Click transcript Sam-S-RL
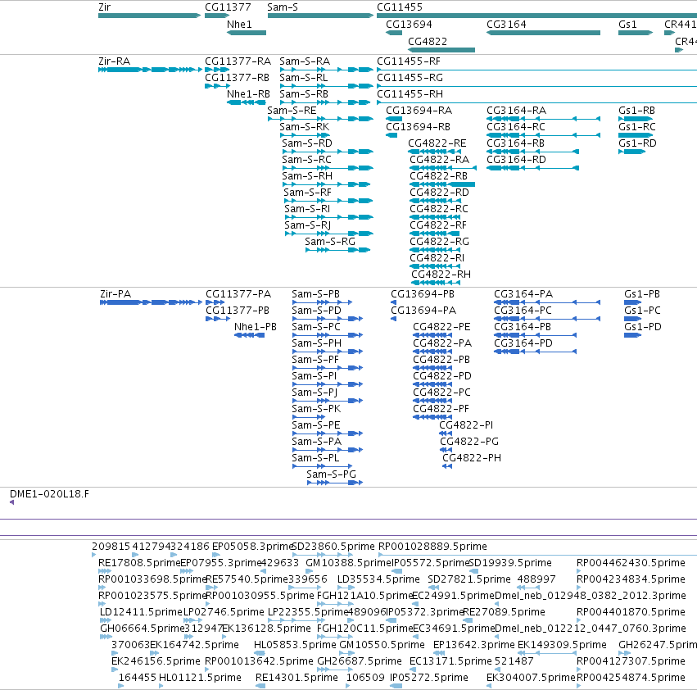The width and height of the screenshot is (697, 690). pyautogui.click(x=327, y=86)
